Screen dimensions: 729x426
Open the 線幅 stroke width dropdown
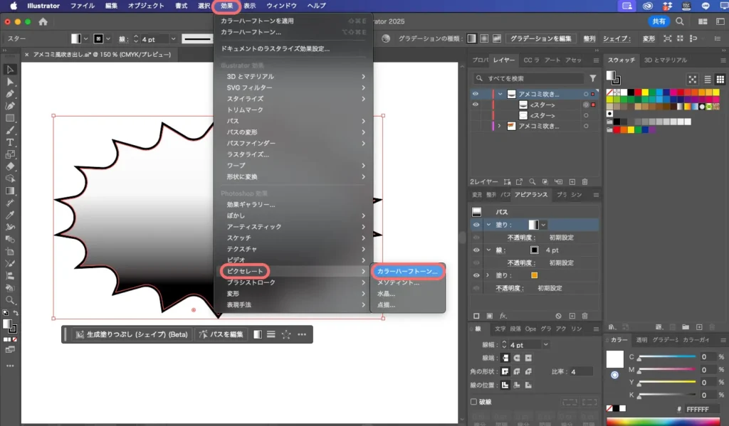coord(545,345)
